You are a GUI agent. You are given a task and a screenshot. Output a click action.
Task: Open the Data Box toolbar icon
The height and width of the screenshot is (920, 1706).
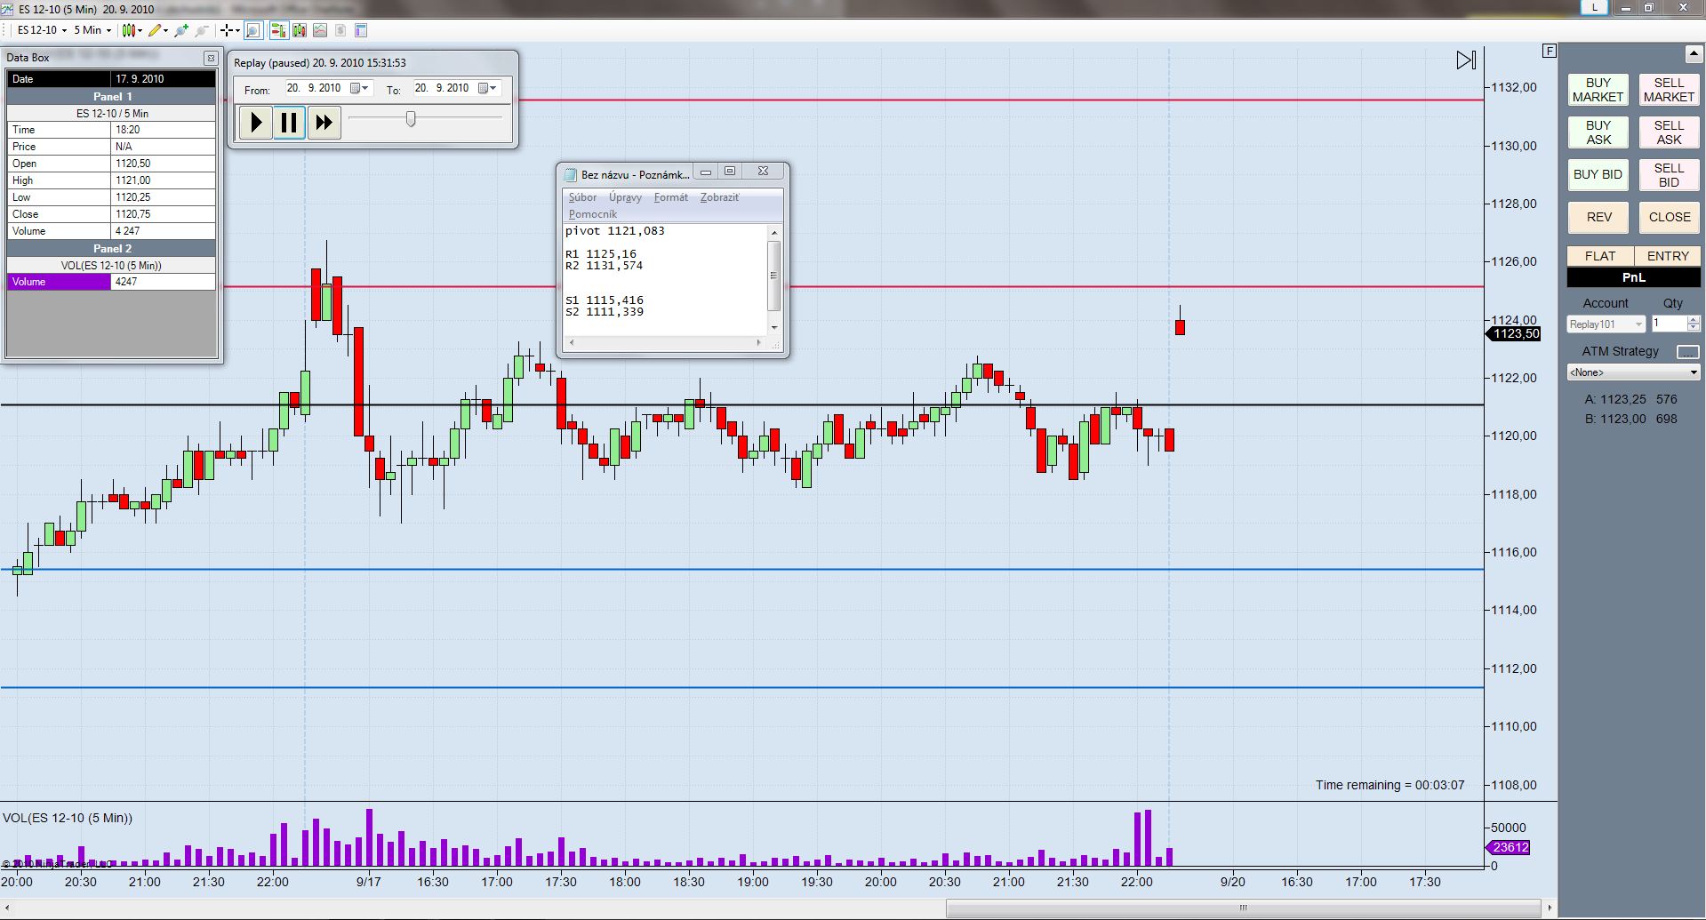coord(361,30)
